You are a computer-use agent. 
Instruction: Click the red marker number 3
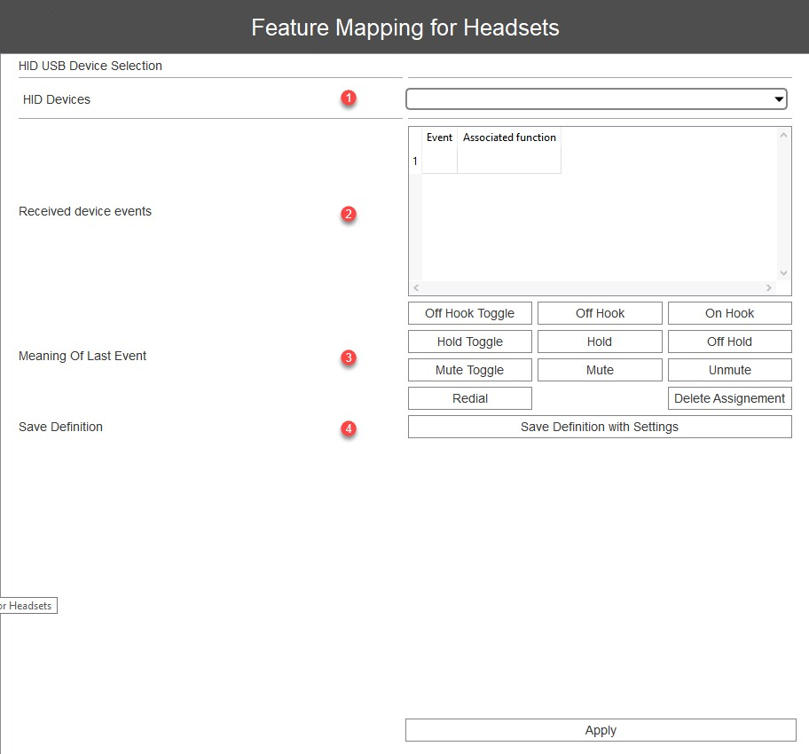click(349, 357)
